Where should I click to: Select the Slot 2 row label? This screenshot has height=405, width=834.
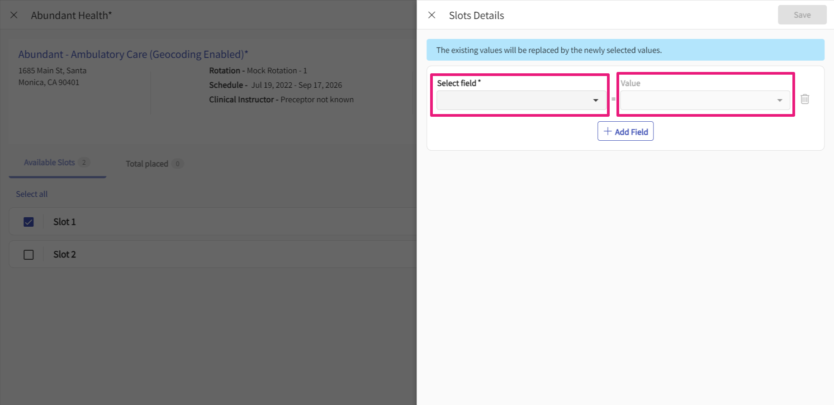point(65,254)
